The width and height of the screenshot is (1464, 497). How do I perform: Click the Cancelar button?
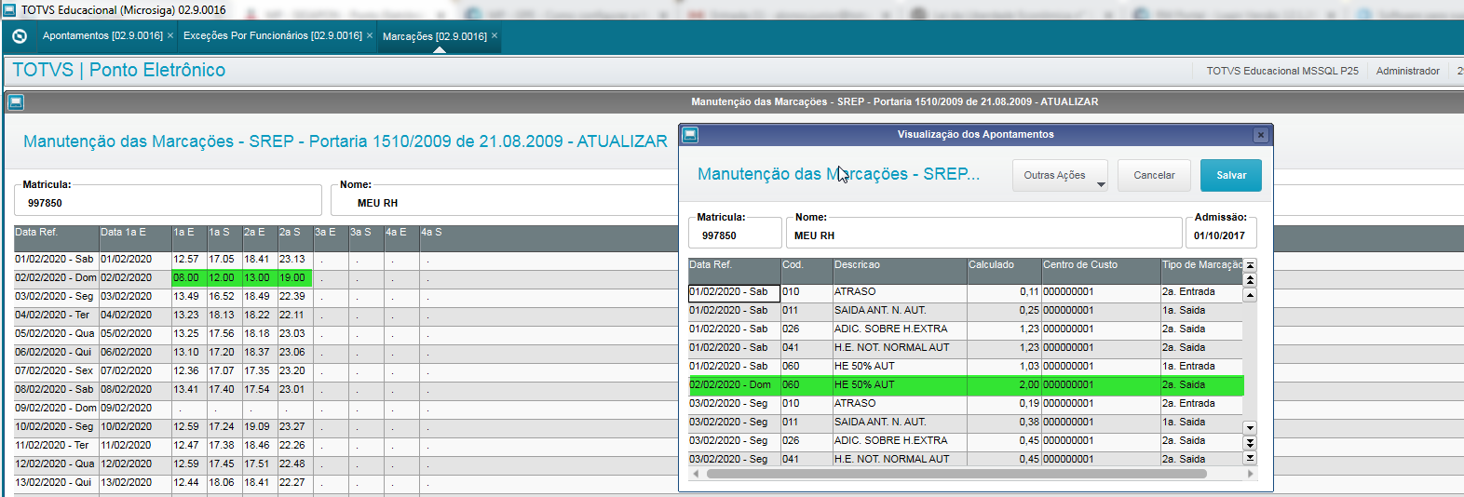1154,175
